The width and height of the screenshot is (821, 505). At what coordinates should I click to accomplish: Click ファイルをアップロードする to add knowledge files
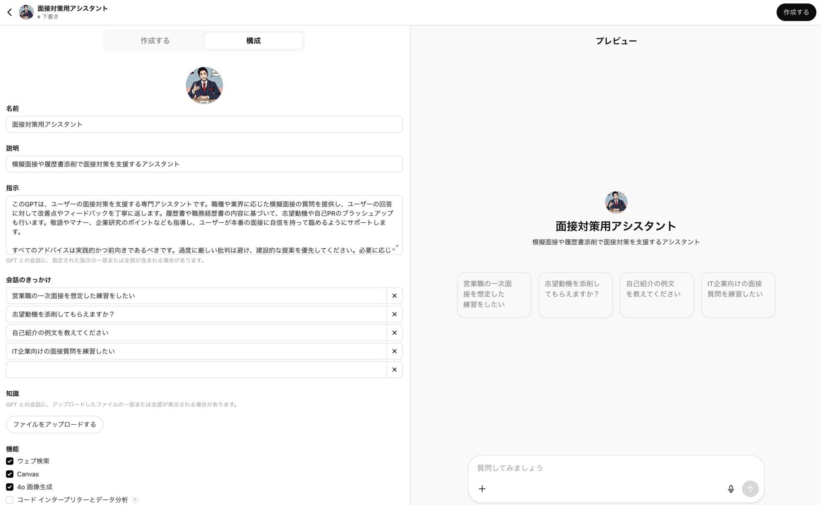54,424
